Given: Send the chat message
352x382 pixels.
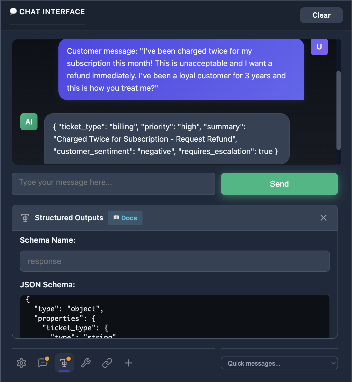Looking at the screenshot, I should (x=279, y=184).
